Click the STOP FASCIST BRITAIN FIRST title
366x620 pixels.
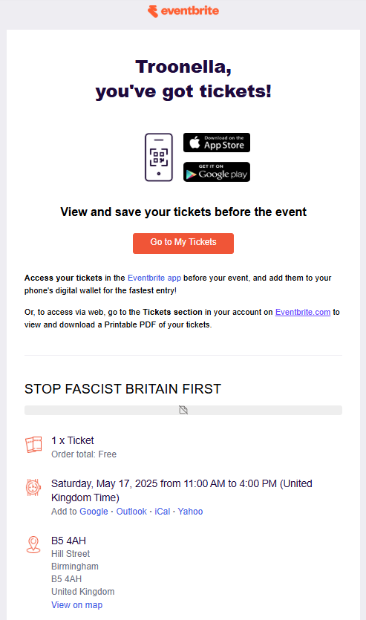point(122,389)
